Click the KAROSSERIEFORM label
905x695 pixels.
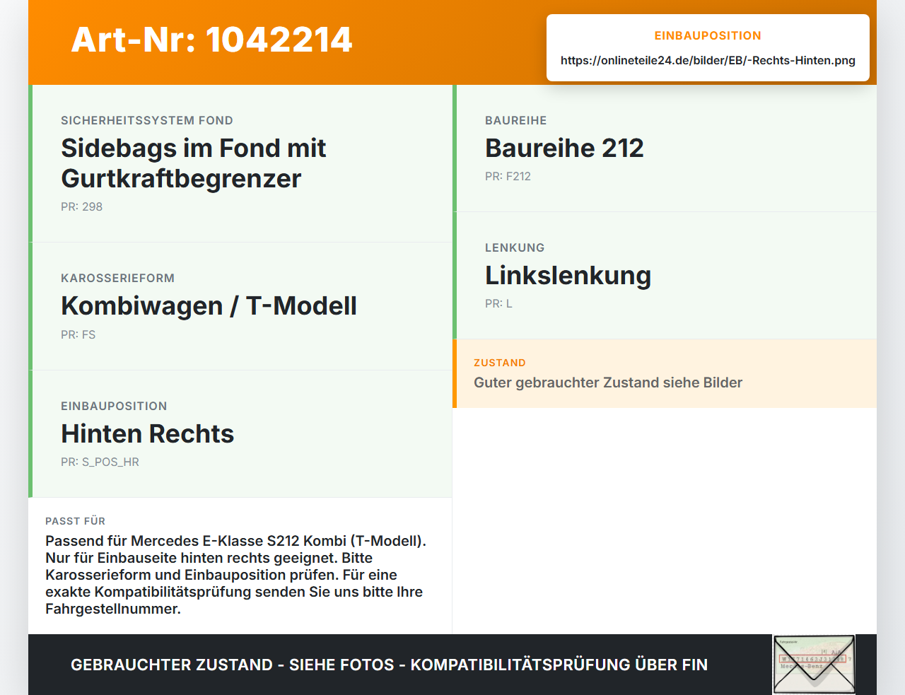point(117,278)
